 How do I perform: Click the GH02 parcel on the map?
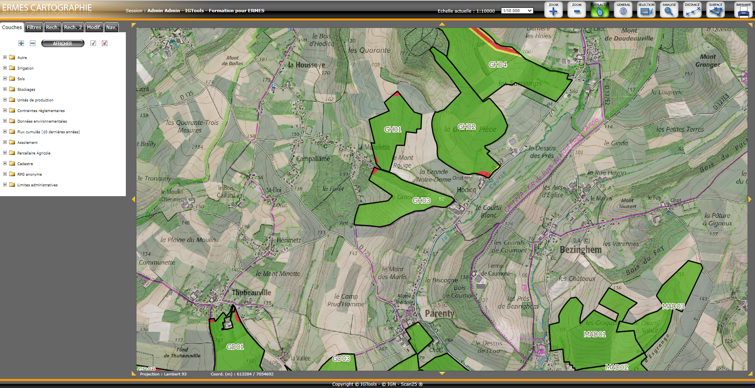coord(468,138)
